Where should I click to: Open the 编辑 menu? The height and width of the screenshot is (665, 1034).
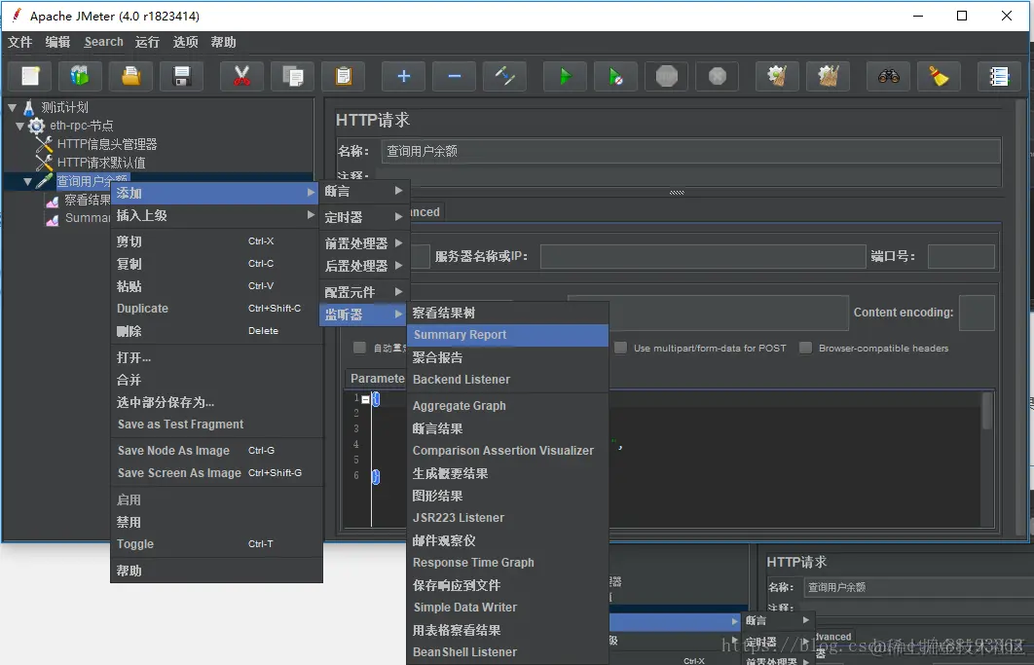pyautogui.click(x=58, y=42)
